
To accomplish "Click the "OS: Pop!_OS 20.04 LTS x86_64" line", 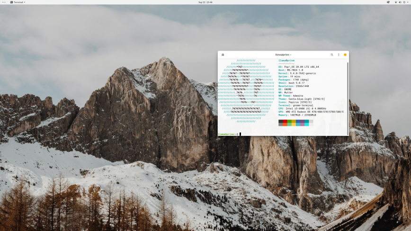I will (x=299, y=67).
